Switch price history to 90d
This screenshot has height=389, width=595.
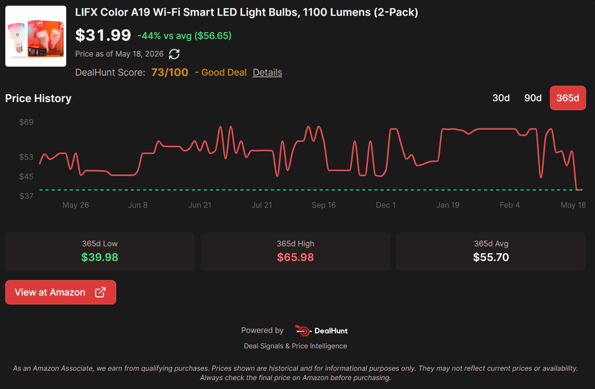533,98
